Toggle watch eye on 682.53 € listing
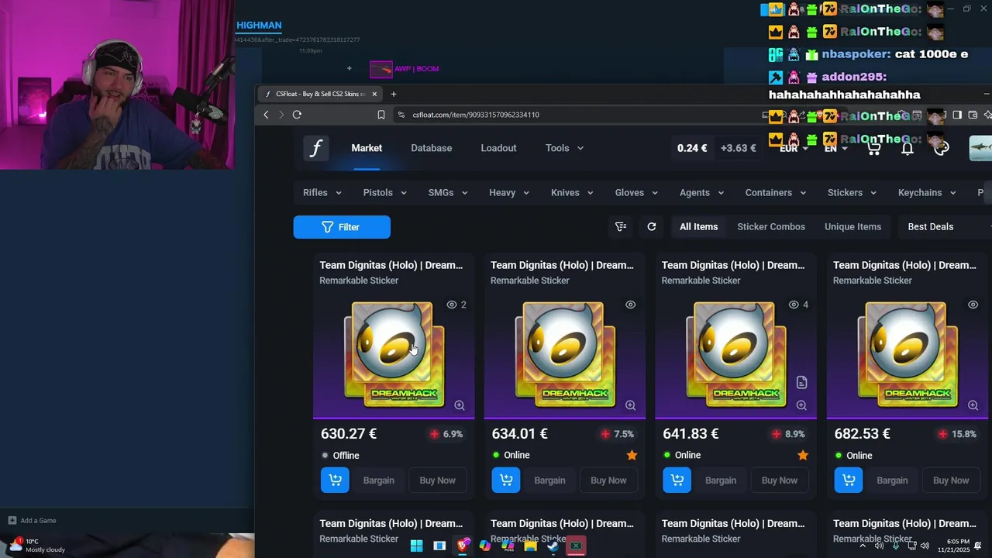Image resolution: width=992 pixels, height=558 pixels. [973, 305]
